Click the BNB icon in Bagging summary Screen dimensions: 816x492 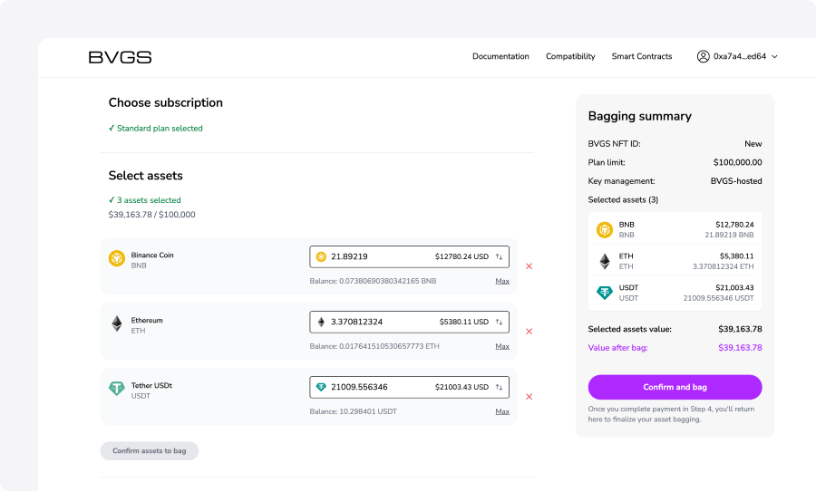[x=604, y=229]
